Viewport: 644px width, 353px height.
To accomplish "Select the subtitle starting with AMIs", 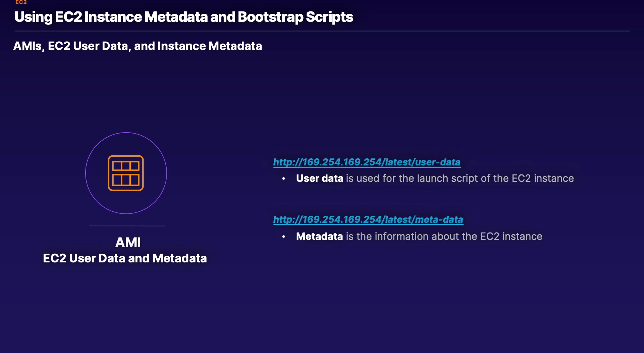I will coord(138,46).
